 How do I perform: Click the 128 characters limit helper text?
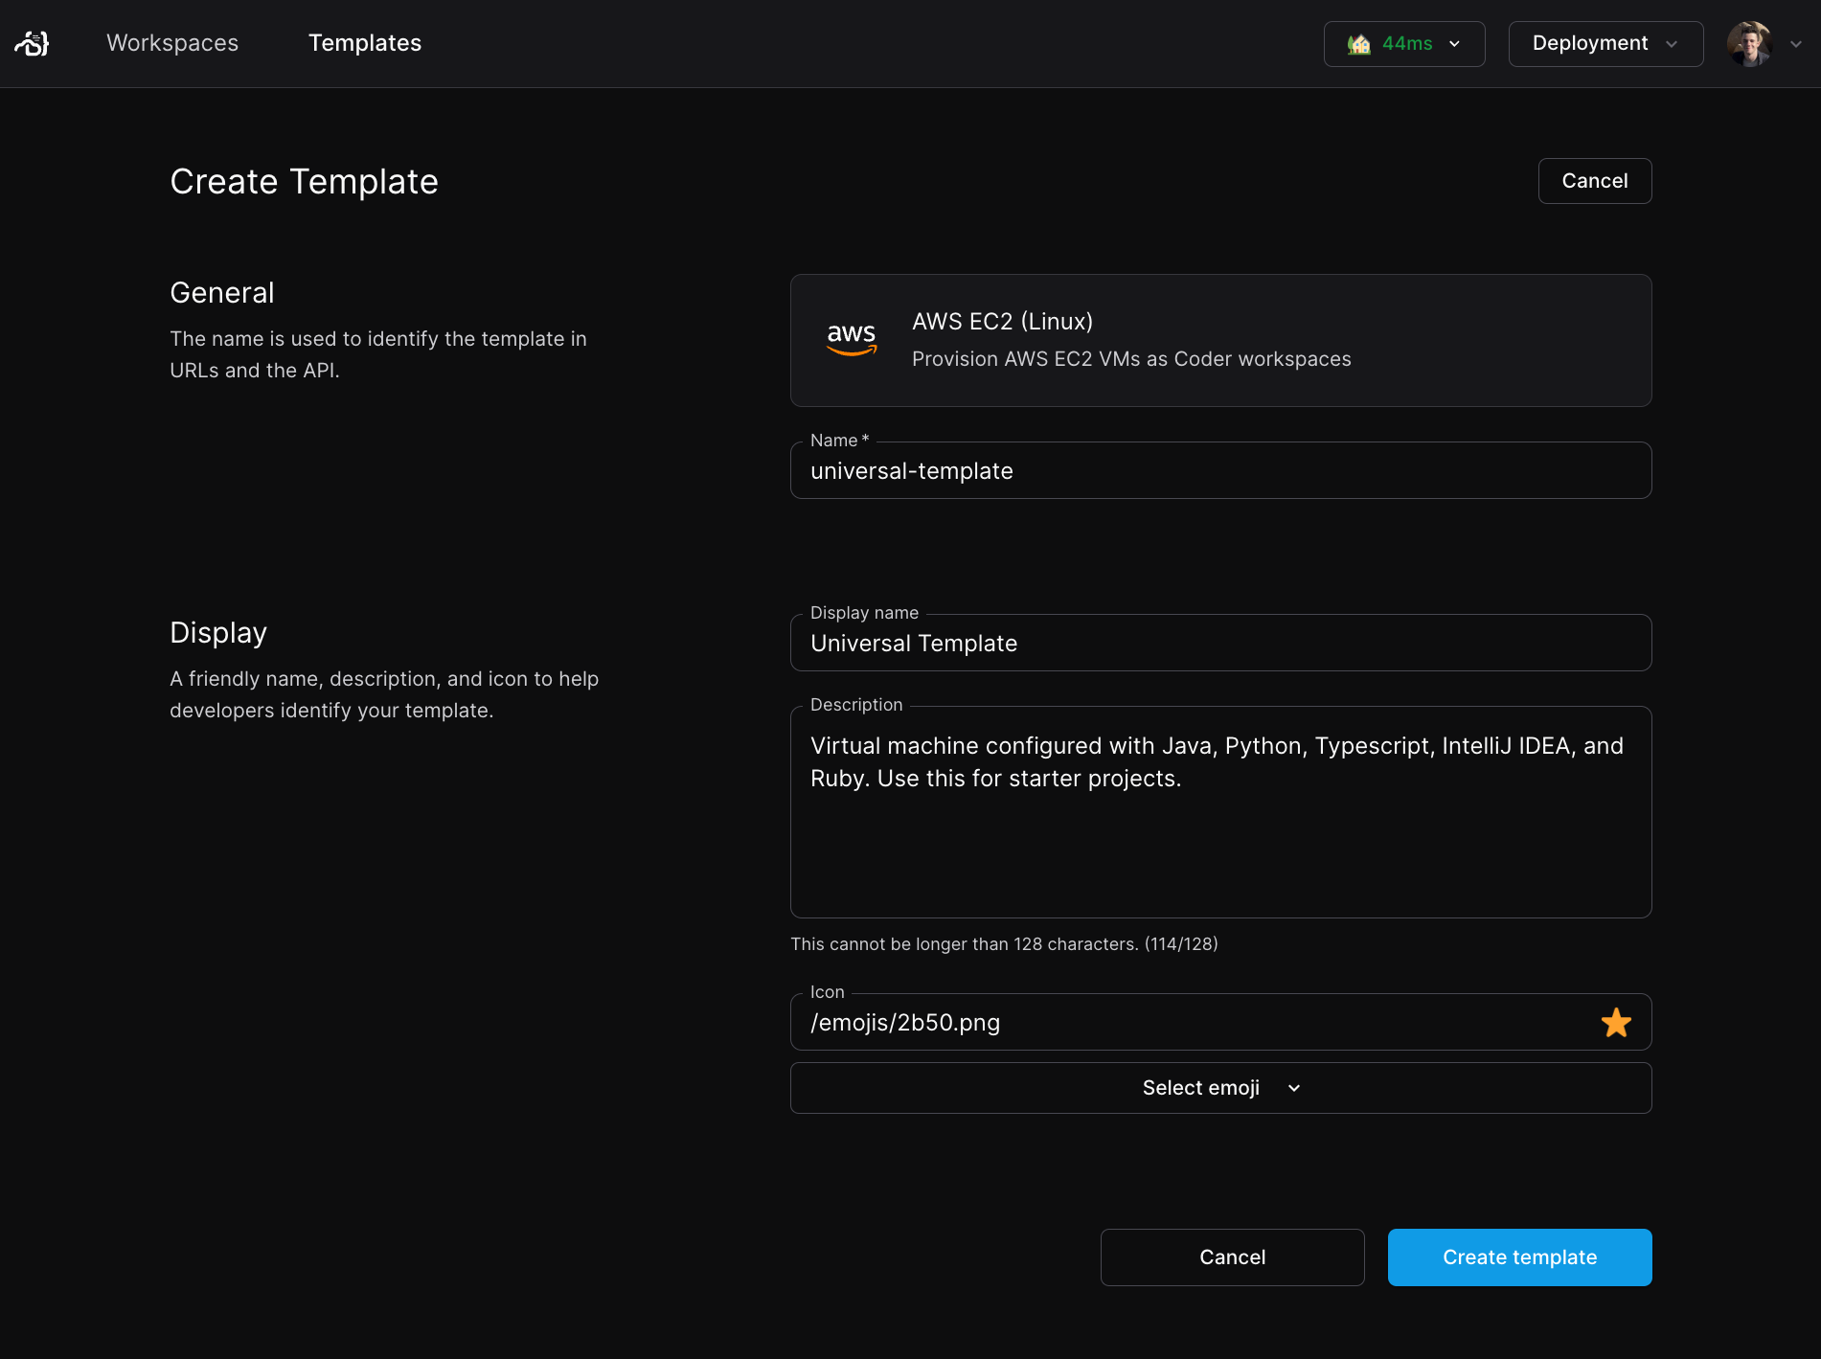(1004, 943)
